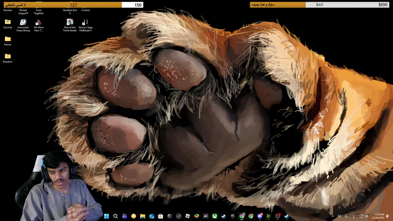Viewport: 393px width, 221px height.
Task: Open Microsoft Store from the taskbar
Action: pyautogui.click(x=161, y=216)
